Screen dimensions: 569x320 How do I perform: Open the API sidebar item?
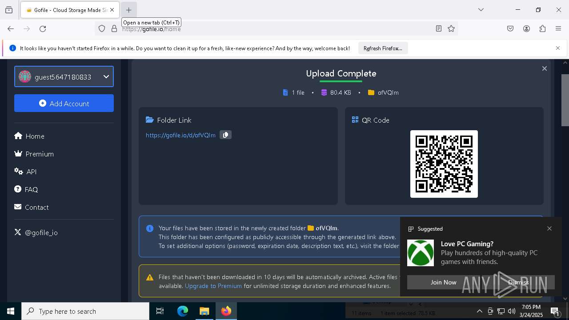click(25, 172)
